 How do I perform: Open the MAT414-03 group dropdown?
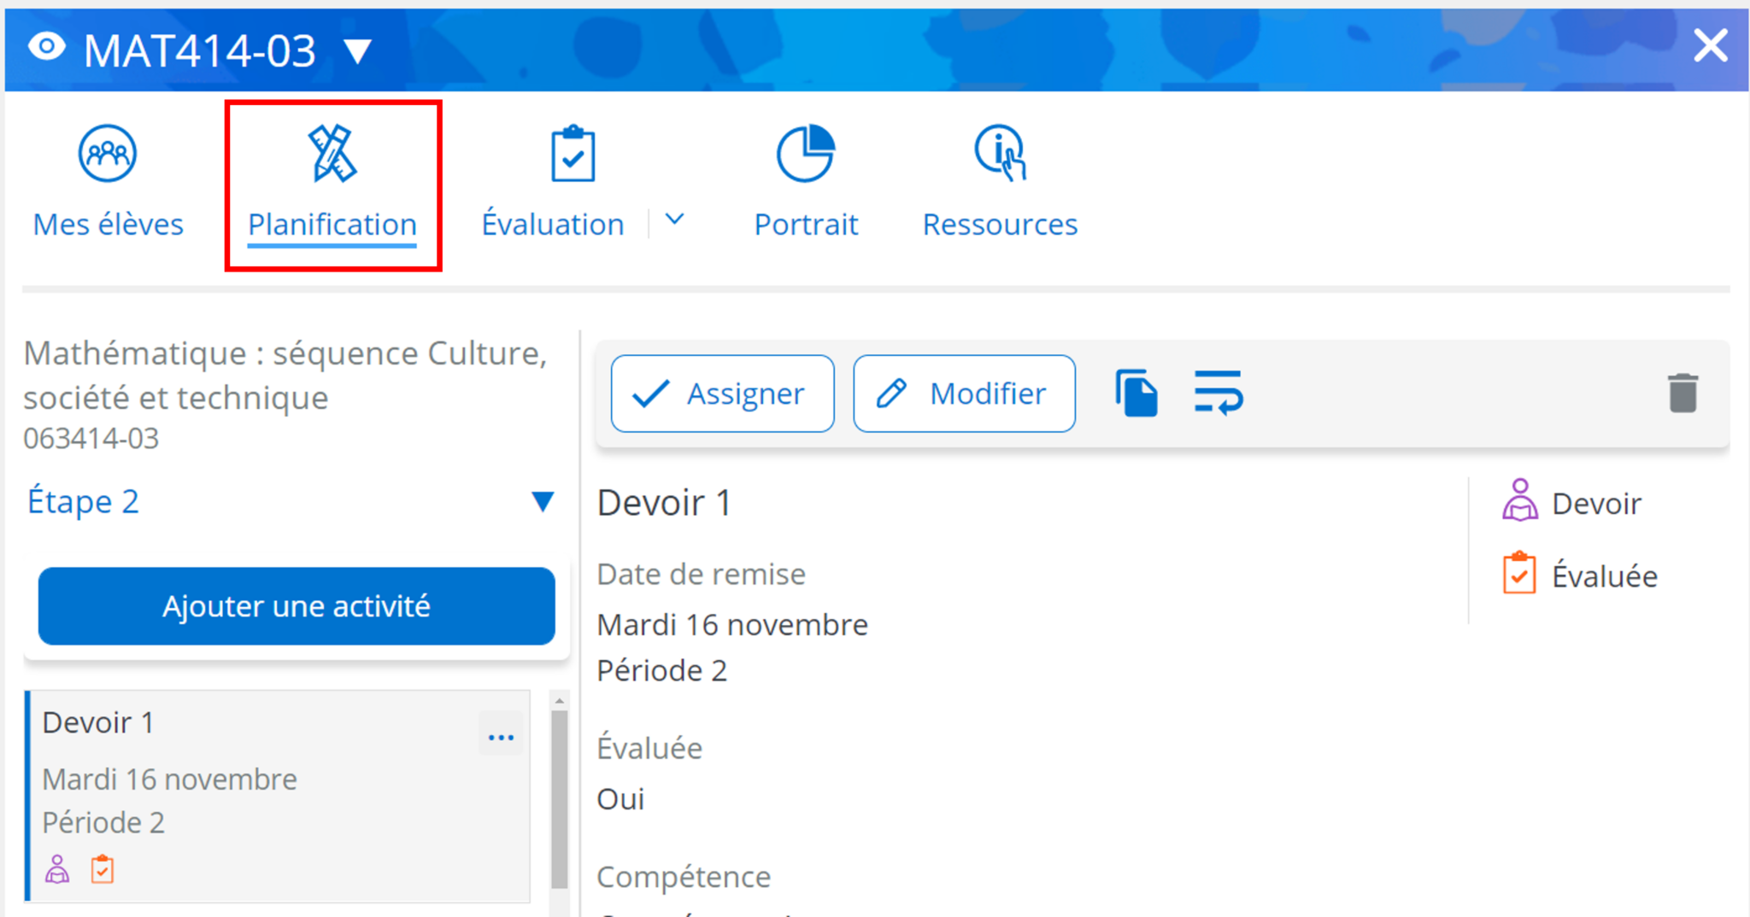358,51
